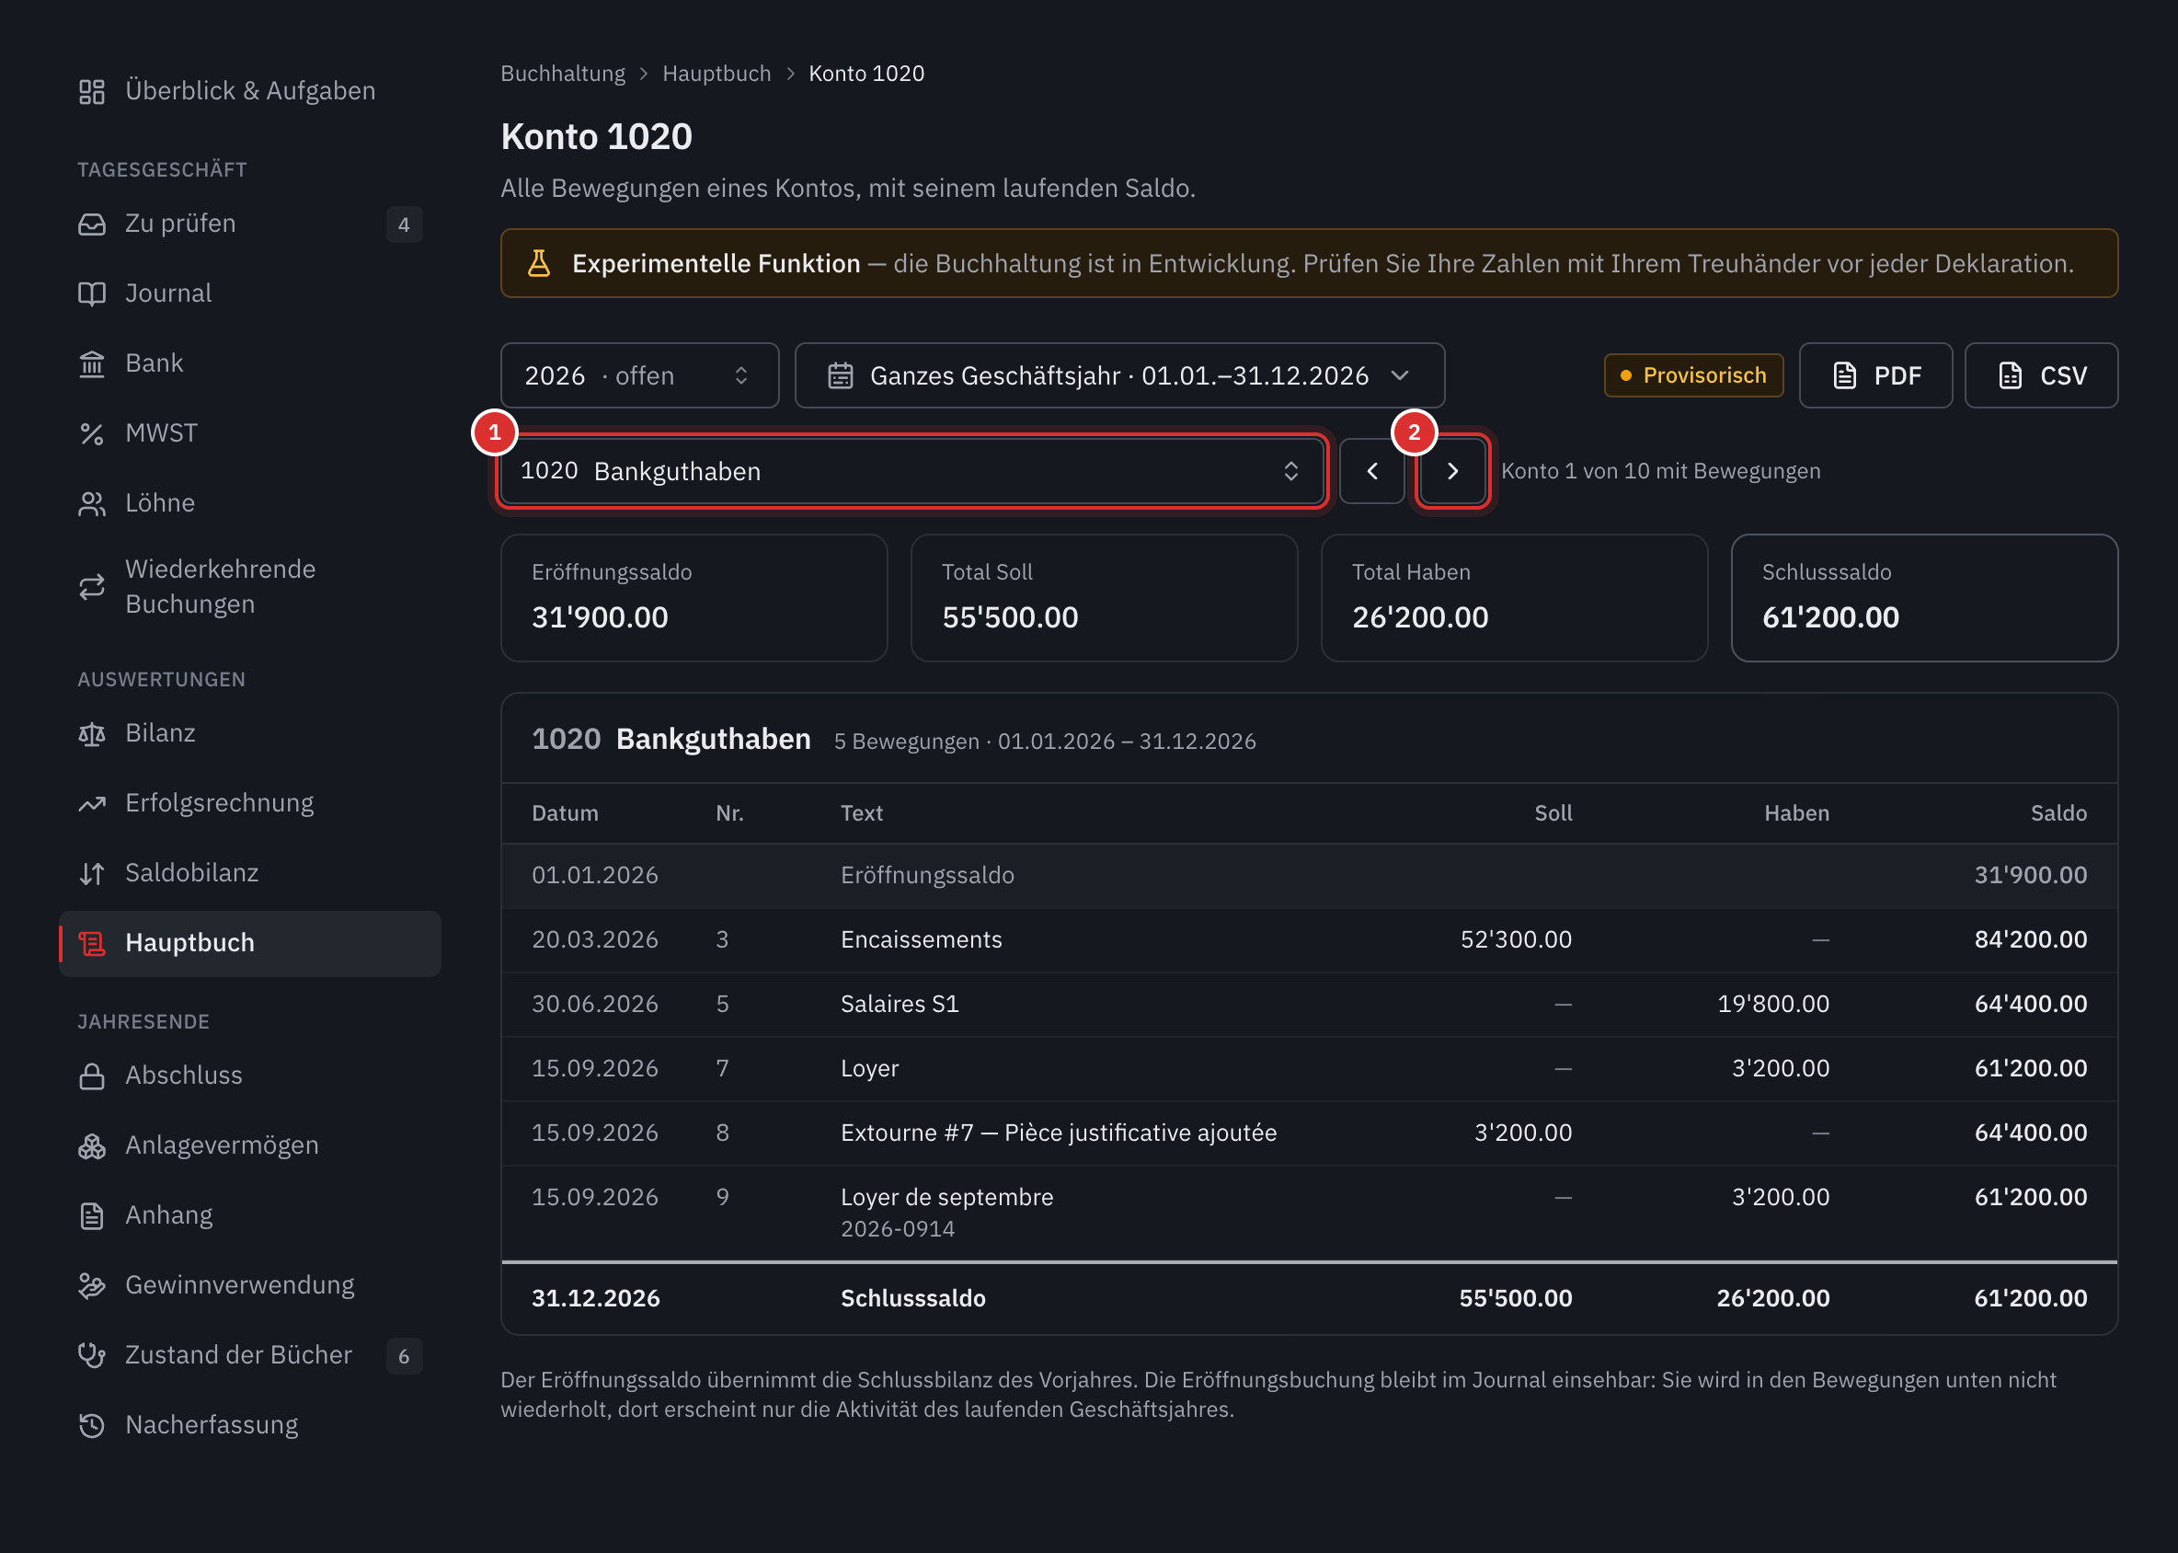The image size is (2178, 1553).
Task: Navigate to Buchhaltung in breadcrumb
Action: 563,74
